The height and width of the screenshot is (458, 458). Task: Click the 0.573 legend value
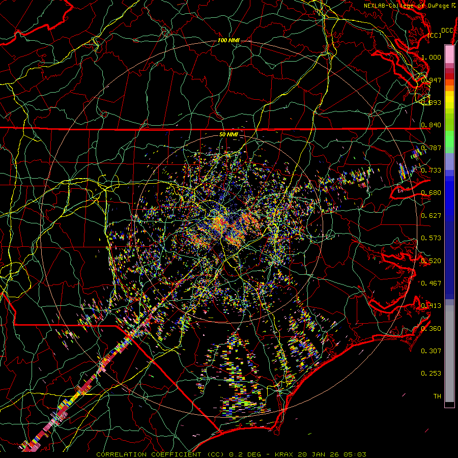coord(431,238)
